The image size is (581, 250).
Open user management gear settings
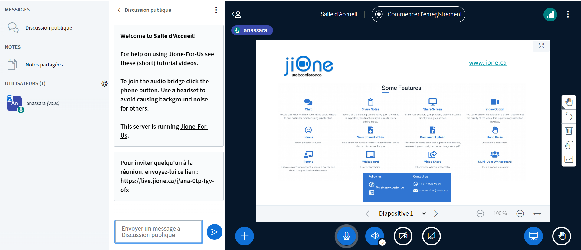pos(104,84)
